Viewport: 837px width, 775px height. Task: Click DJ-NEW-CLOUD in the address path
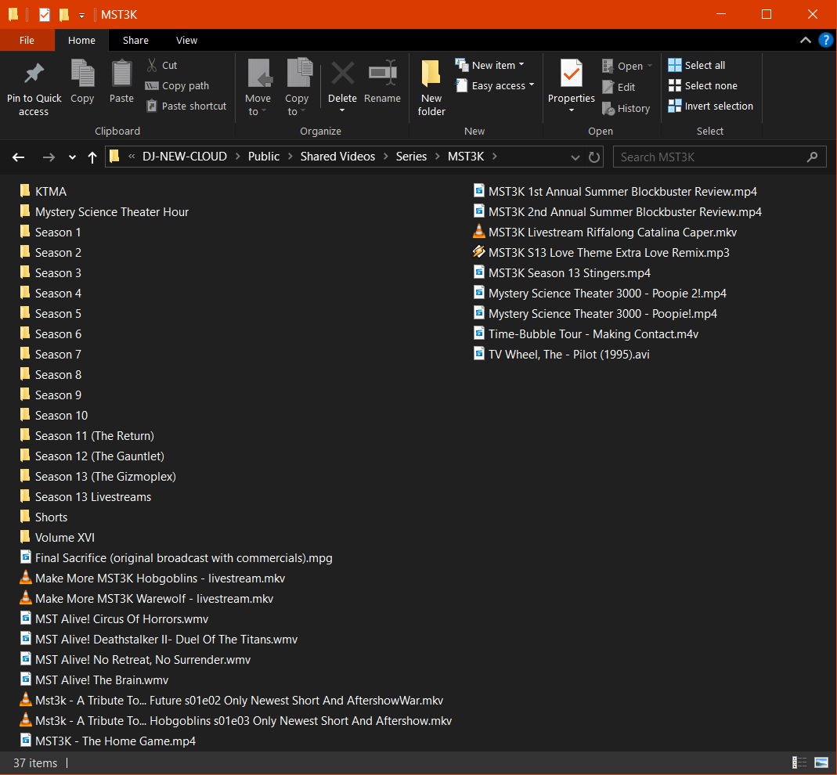click(x=184, y=157)
